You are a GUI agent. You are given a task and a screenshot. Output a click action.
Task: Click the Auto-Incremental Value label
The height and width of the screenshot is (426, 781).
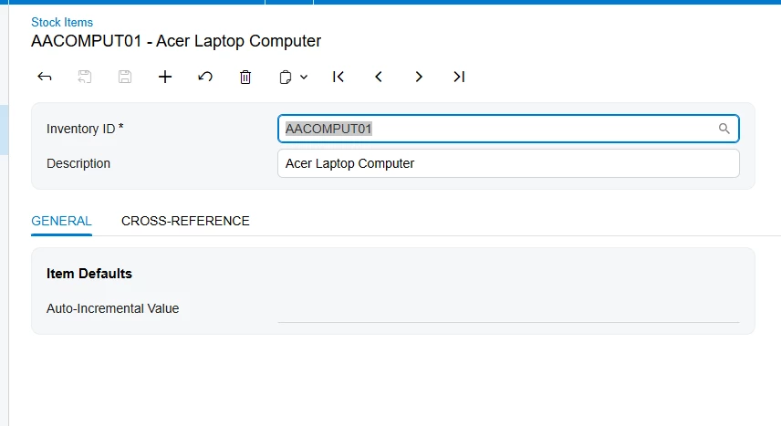tap(112, 308)
